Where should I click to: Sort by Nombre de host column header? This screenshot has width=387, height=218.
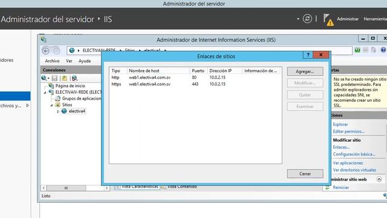coord(158,71)
